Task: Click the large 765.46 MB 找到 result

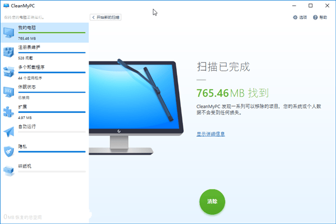Action: tap(232, 93)
